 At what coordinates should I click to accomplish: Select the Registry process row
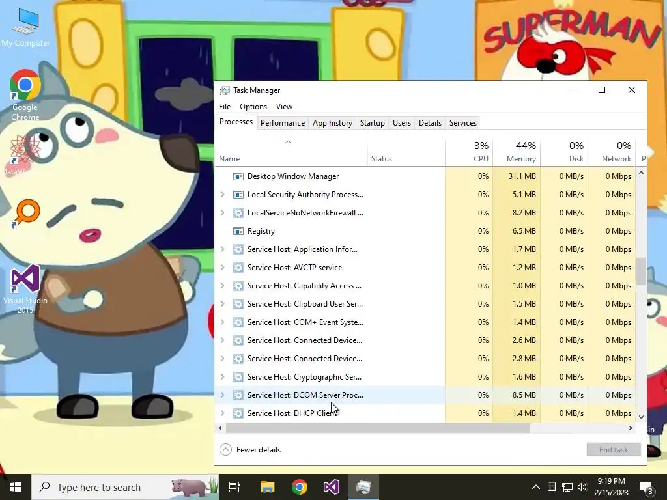pos(425,231)
